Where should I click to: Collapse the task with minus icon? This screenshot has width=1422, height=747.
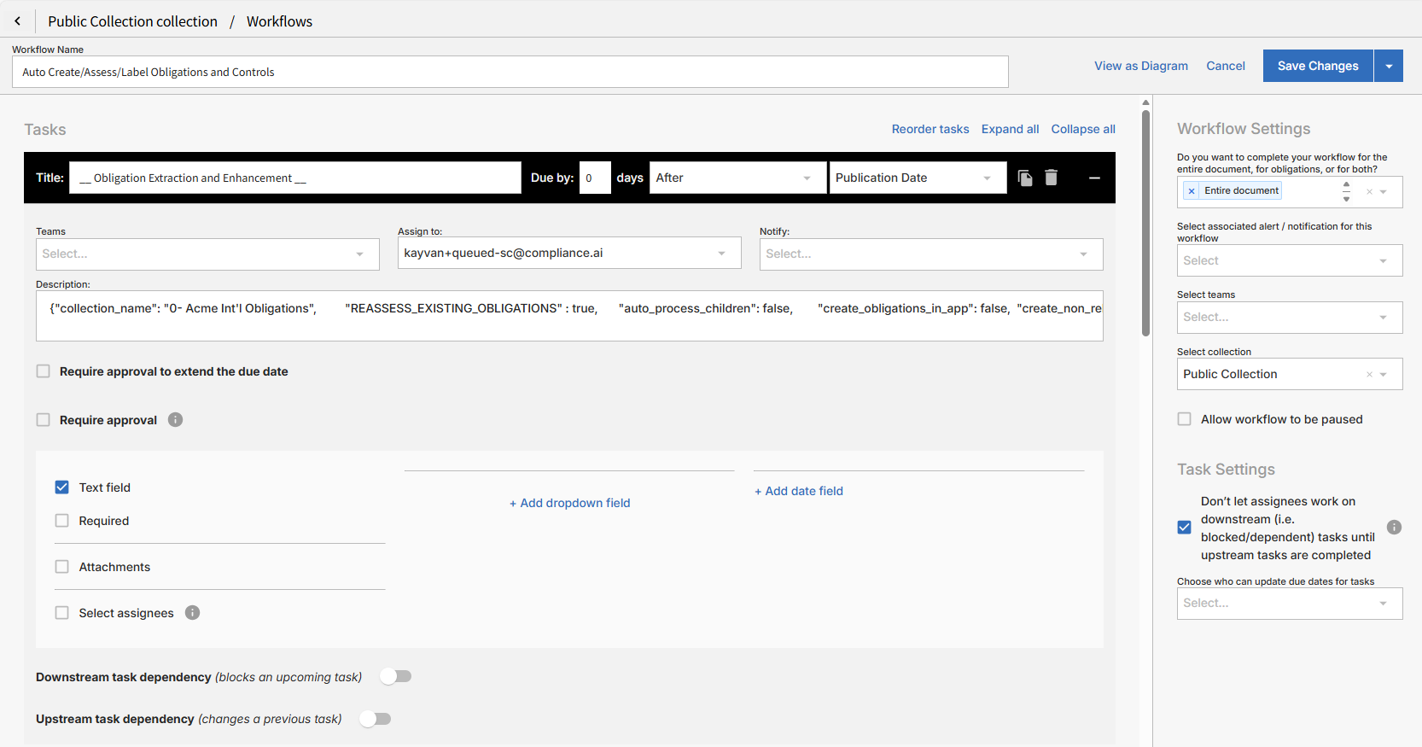1094,178
